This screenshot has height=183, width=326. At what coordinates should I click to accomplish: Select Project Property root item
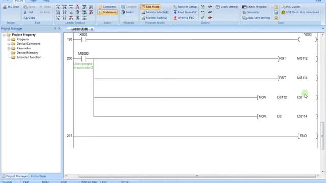[23, 35]
